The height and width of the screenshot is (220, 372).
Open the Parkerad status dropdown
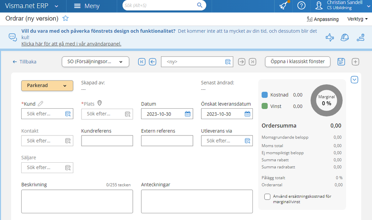click(x=47, y=86)
